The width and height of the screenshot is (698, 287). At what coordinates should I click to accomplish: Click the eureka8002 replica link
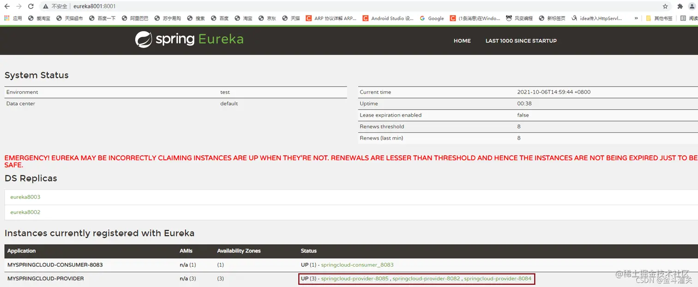(25, 212)
